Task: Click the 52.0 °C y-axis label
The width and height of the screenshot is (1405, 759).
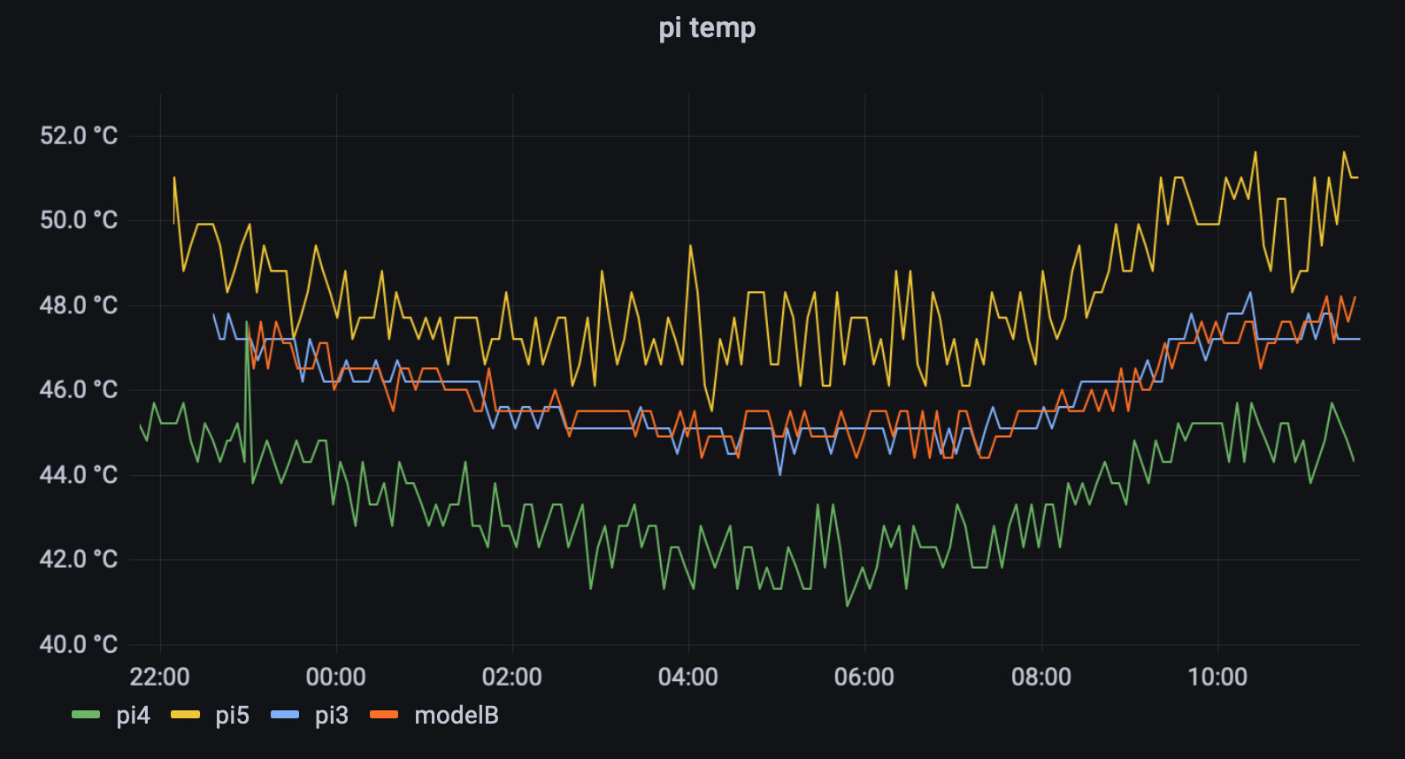Action: pos(79,135)
